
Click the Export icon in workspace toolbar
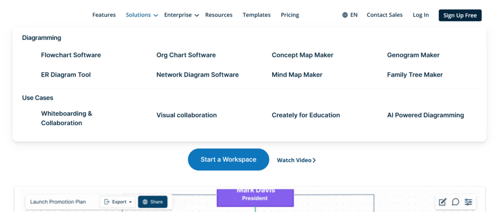point(107,202)
